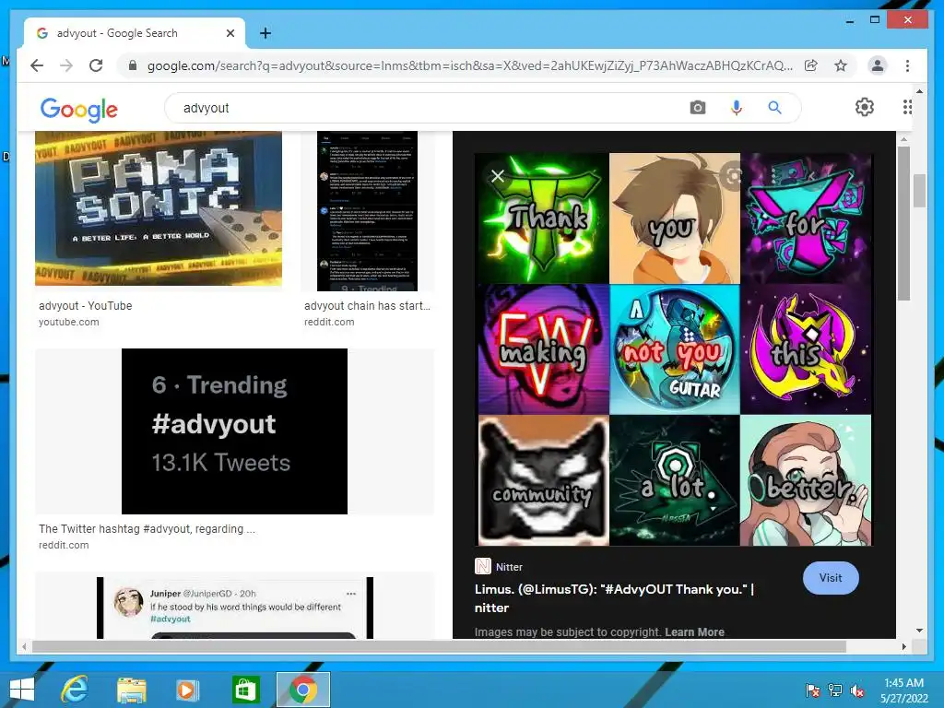Visit the Nitter source page
The image size is (944, 708).
tap(831, 578)
